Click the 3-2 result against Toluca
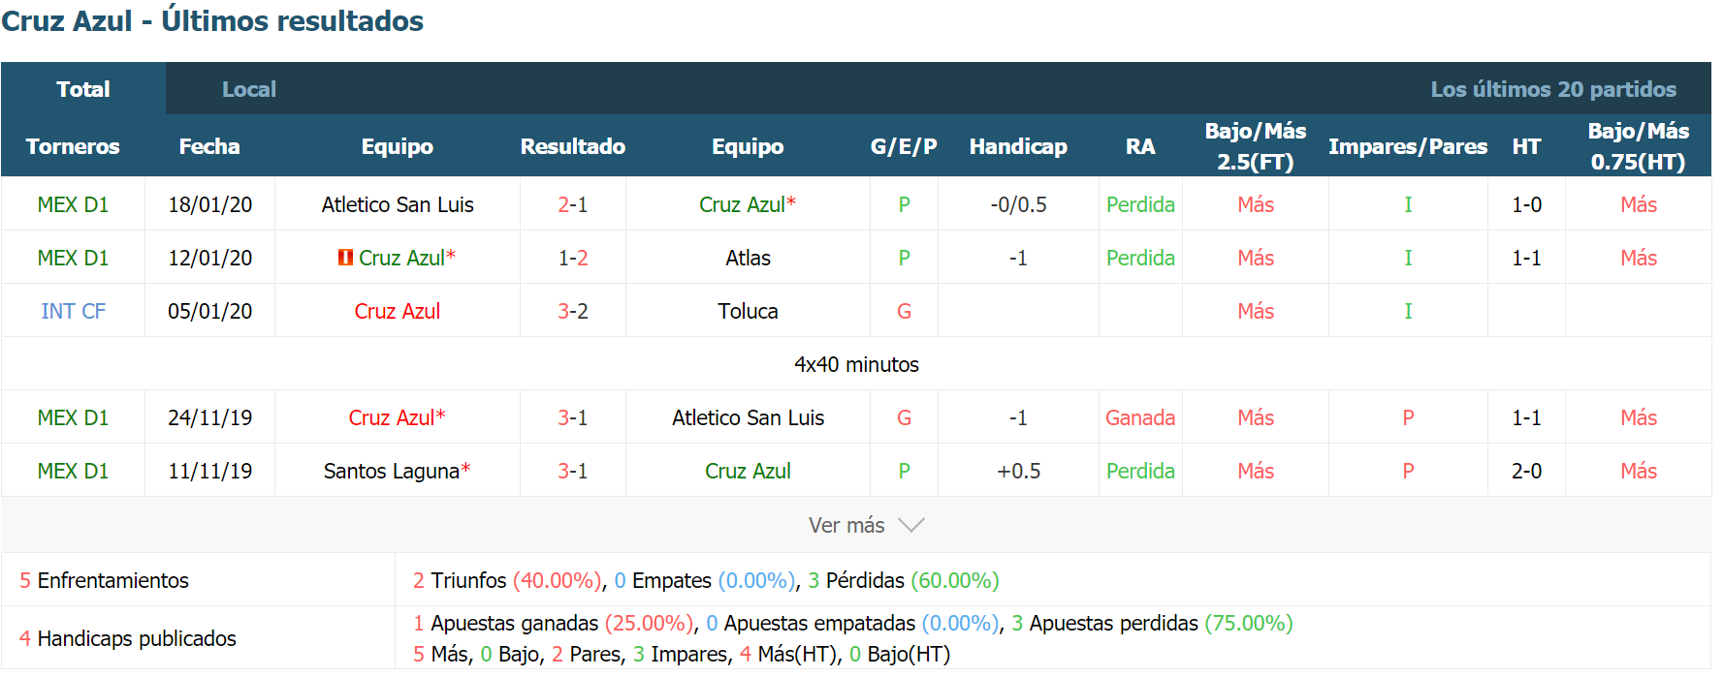1724x677 pixels. pyautogui.click(x=573, y=311)
